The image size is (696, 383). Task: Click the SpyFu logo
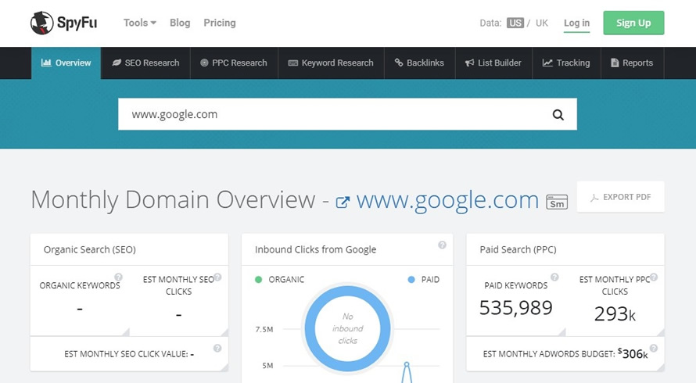click(63, 23)
